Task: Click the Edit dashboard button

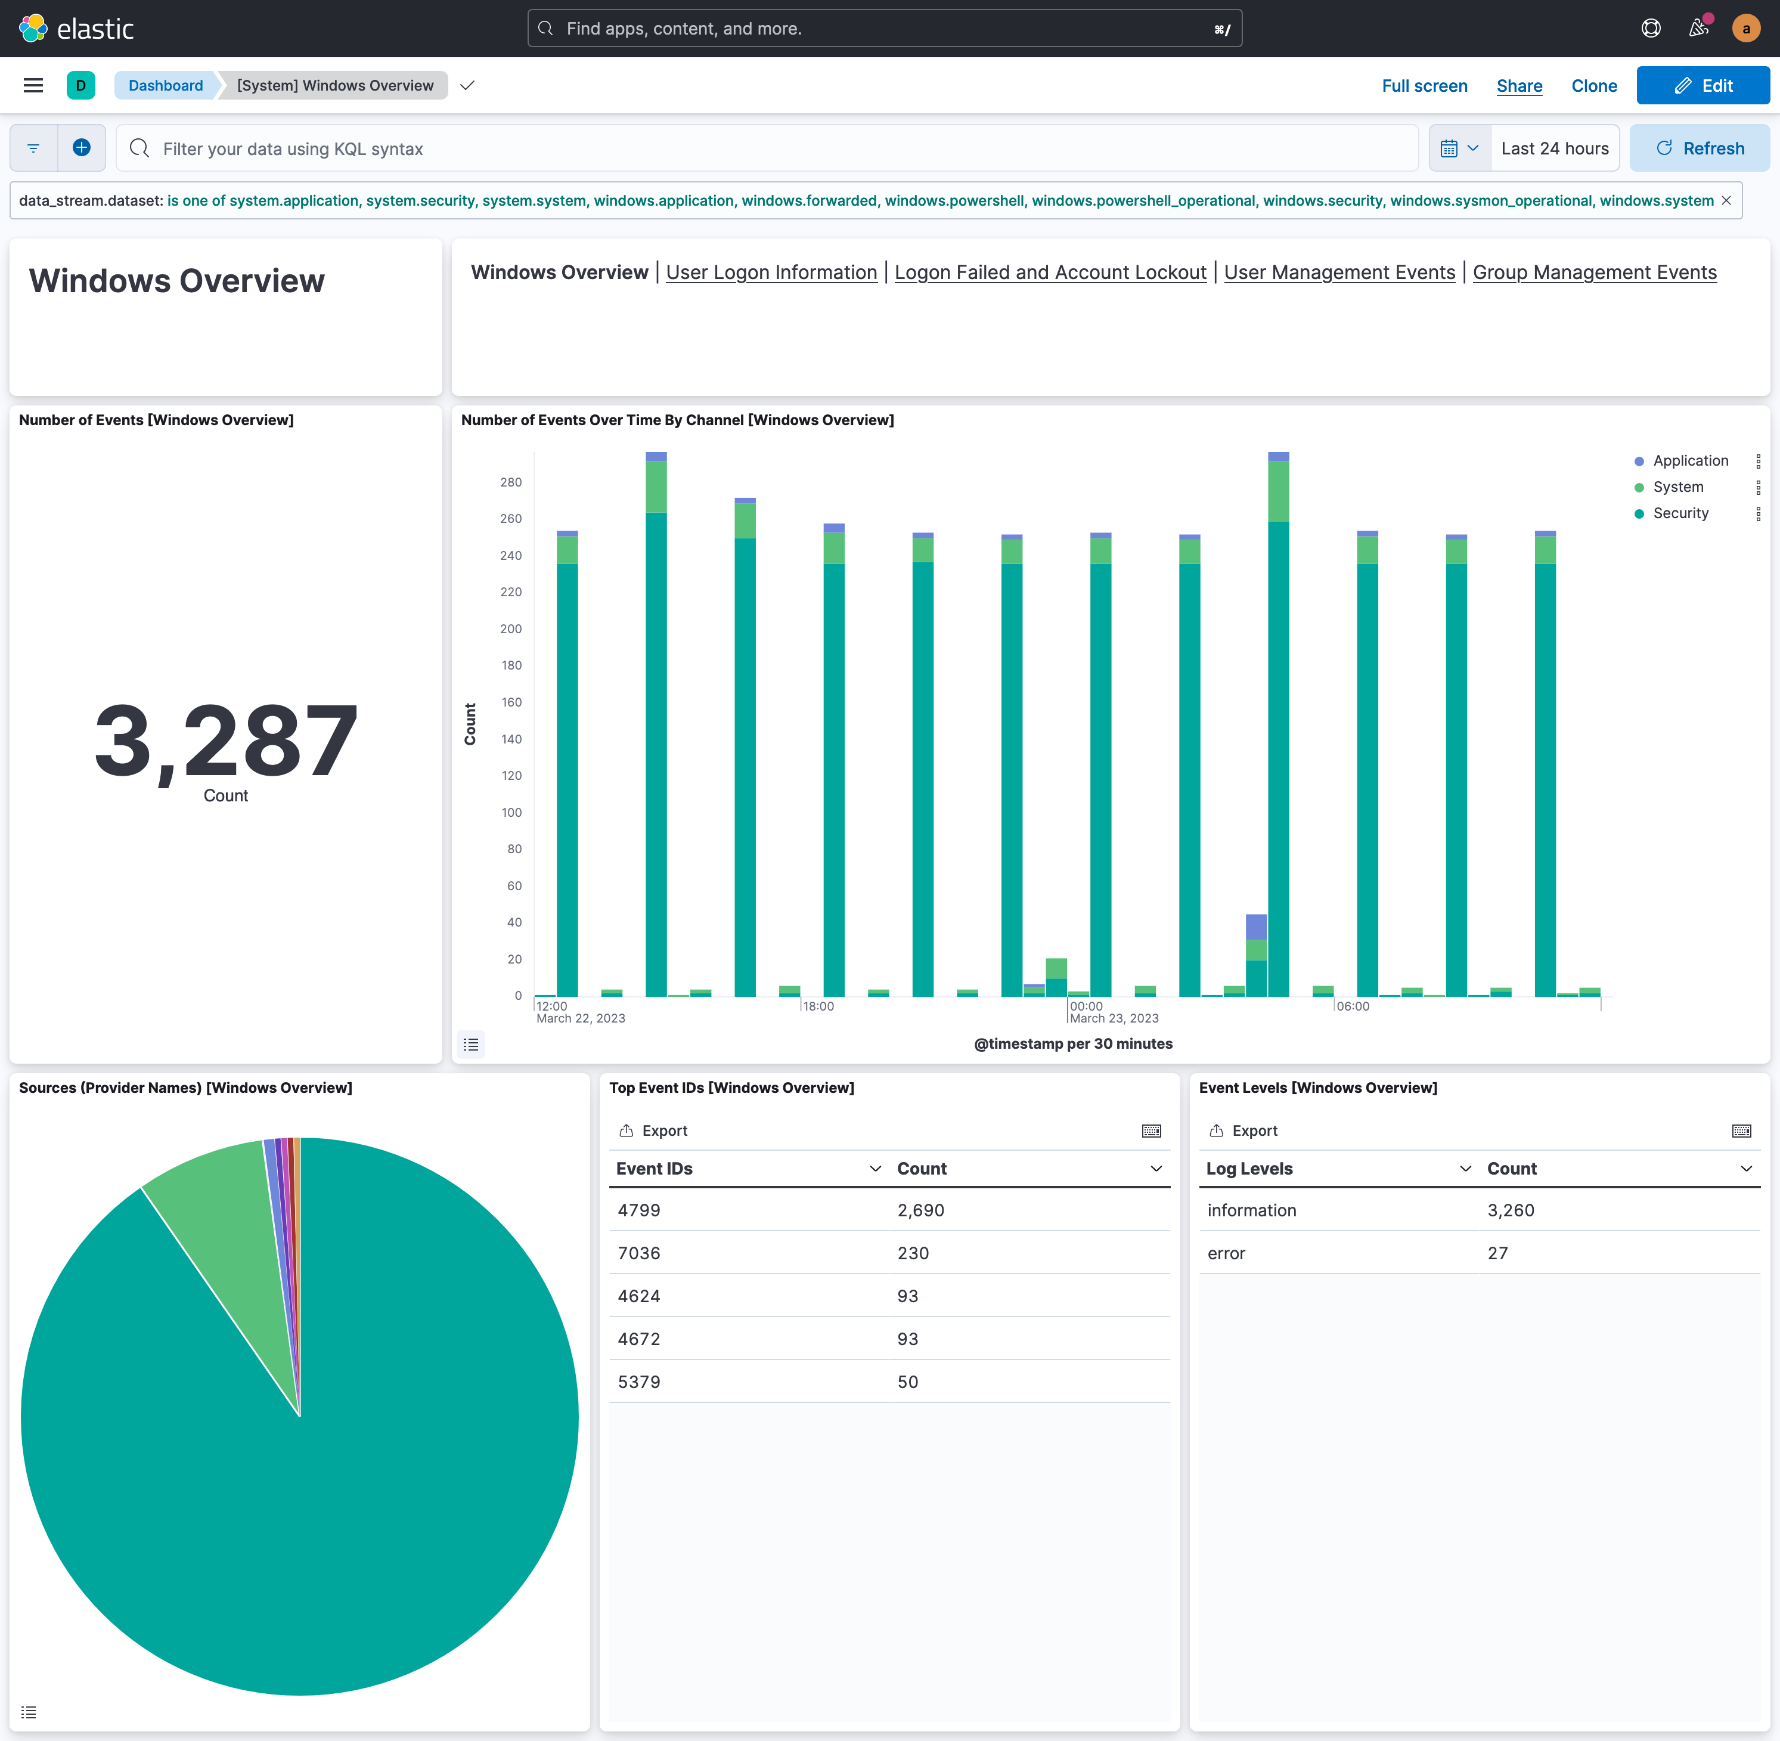Action: pos(1703,85)
